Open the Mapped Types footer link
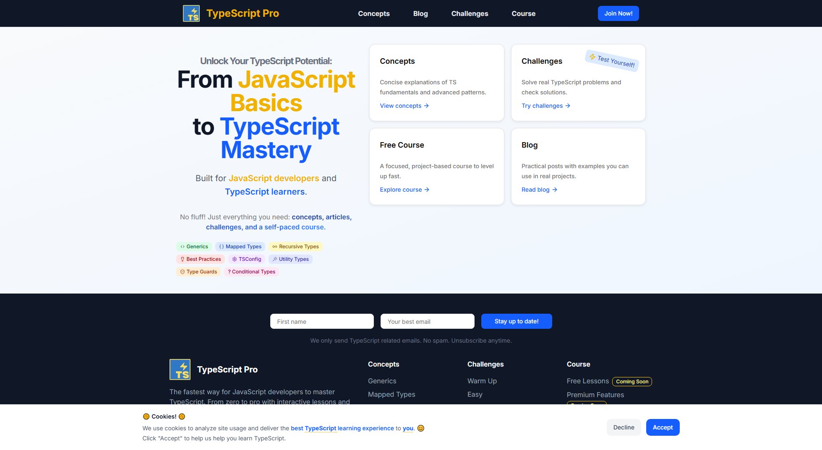This screenshot has width=822, height=450. (391, 394)
